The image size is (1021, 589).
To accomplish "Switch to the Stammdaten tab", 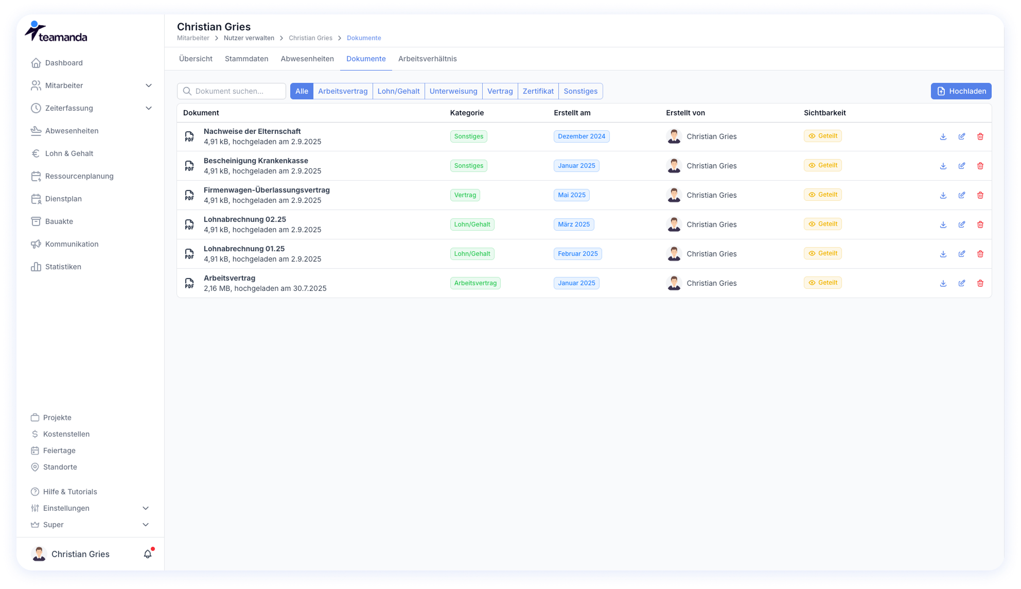I will coord(246,59).
